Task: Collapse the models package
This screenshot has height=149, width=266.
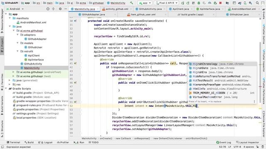Action: point(17,43)
